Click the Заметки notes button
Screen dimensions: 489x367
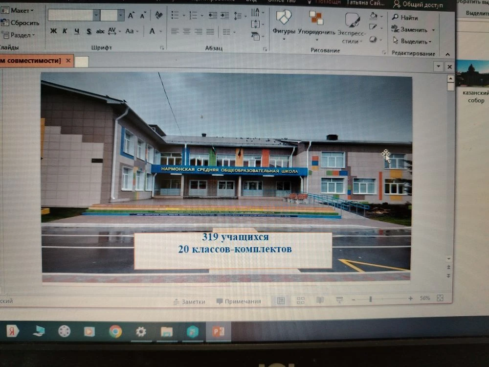coord(189,302)
